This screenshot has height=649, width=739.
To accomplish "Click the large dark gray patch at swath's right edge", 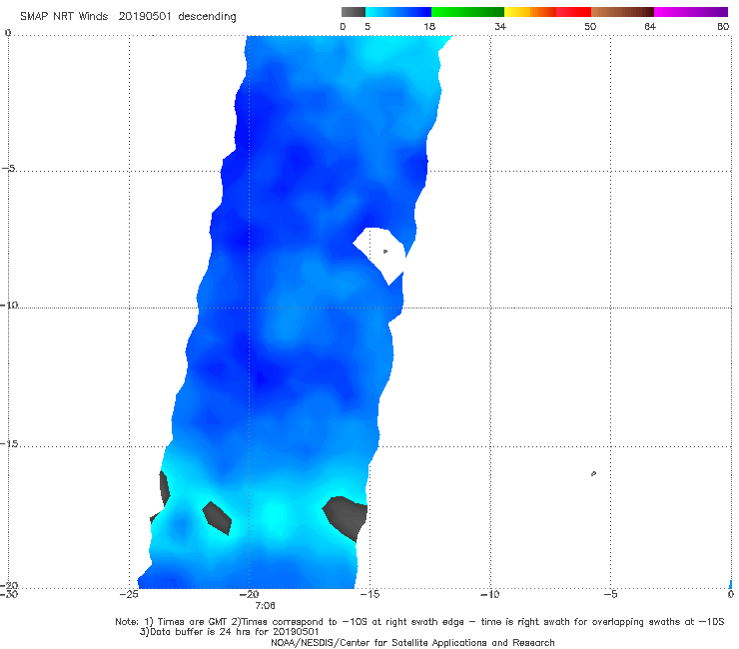I will pyautogui.click(x=347, y=517).
